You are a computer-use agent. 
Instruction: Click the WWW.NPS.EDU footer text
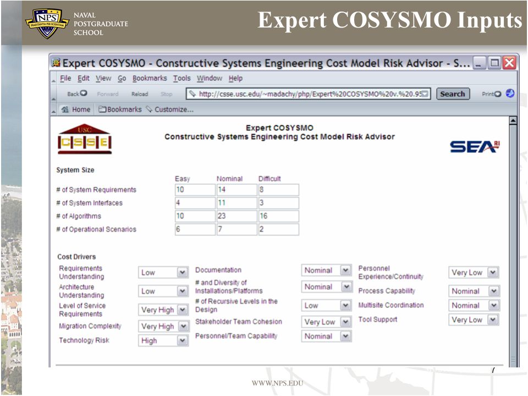[277, 383]
